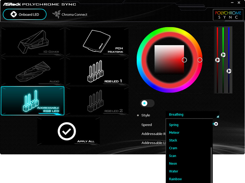Click the green channel slider handle
245x183 pixels.
(x=223, y=55)
